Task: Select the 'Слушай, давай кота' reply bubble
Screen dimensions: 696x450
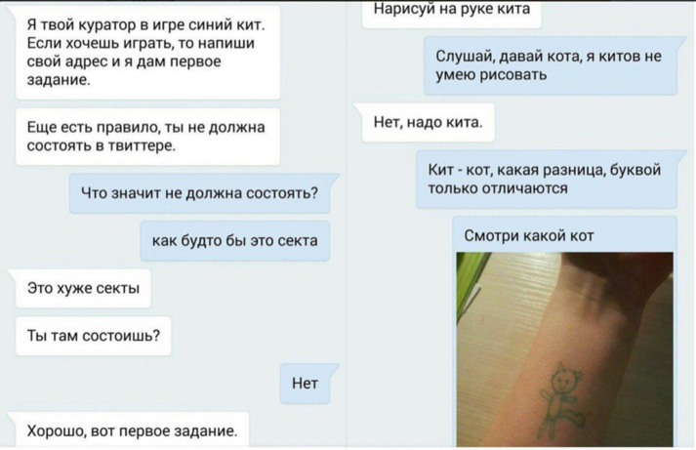Action: (x=551, y=65)
